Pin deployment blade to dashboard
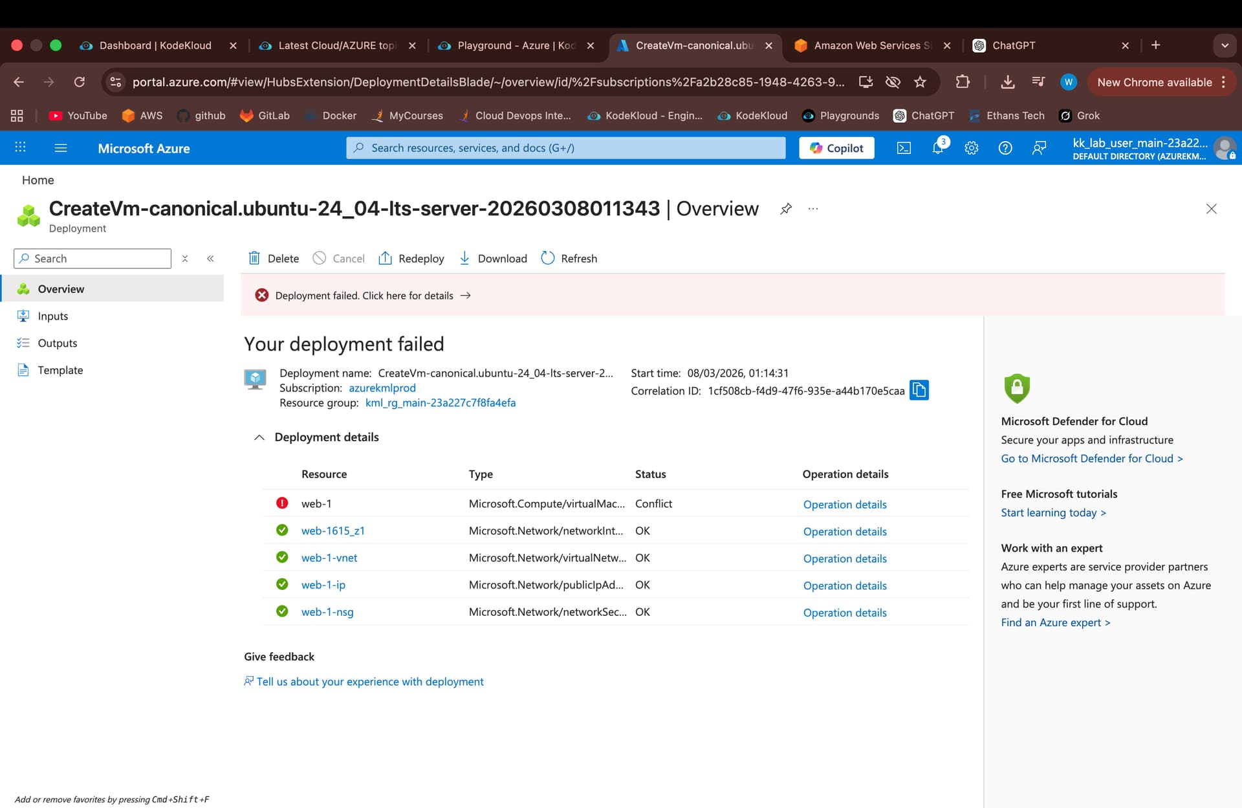This screenshot has height=808, width=1242. pyautogui.click(x=786, y=208)
